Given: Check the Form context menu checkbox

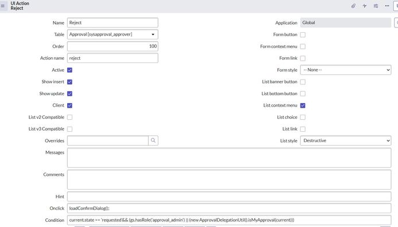Looking at the screenshot, I should coord(303,46).
